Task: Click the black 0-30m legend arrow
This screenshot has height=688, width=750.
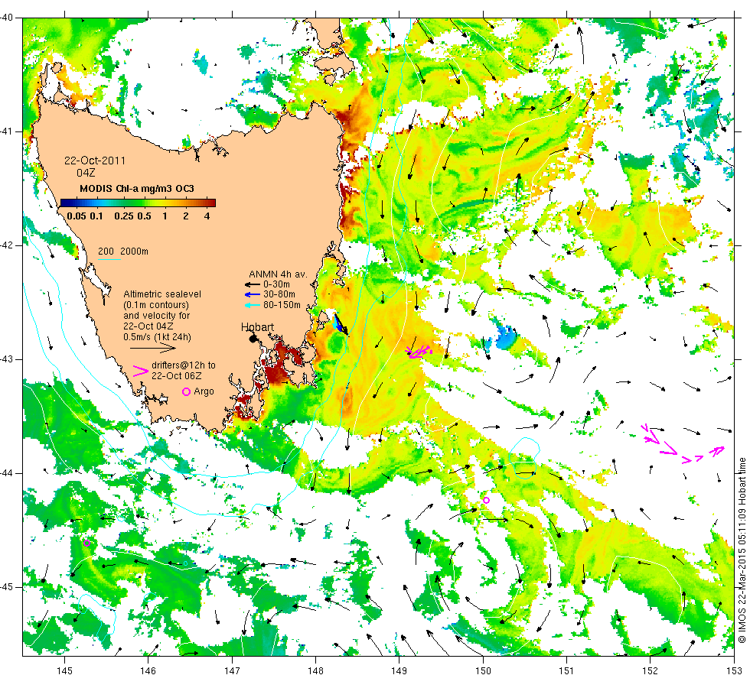Action: pos(253,284)
